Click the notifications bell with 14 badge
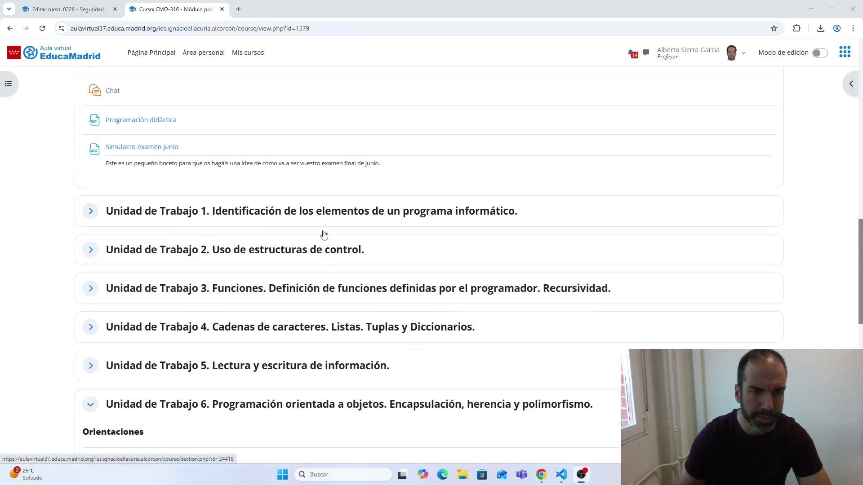Image resolution: width=863 pixels, height=485 pixels. pos(632,53)
